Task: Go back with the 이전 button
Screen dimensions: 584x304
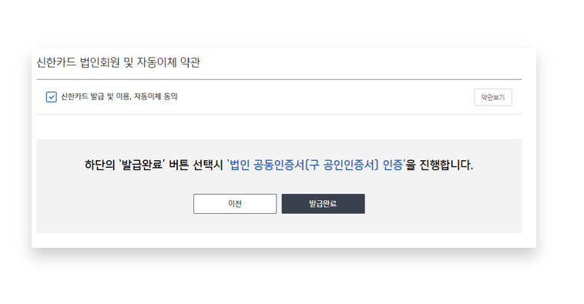Action: 235,203
